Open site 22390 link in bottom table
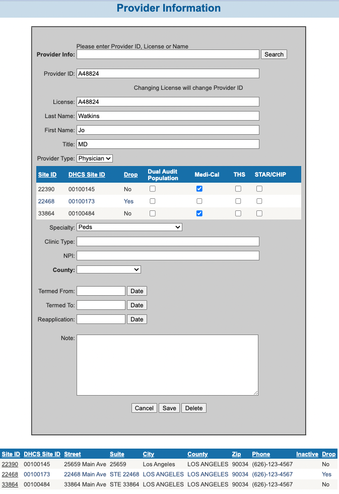Viewport: 339px width, 494px height. (10, 464)
